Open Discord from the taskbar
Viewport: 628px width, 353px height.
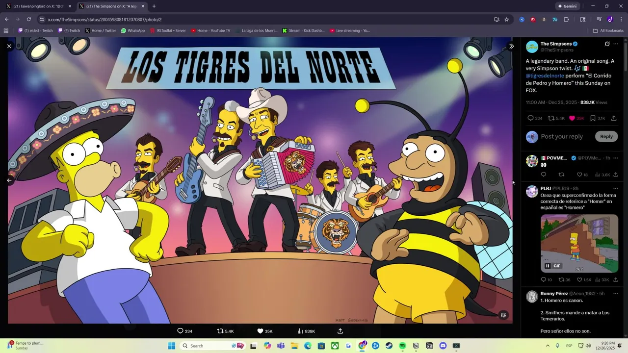tap(443, 346)
